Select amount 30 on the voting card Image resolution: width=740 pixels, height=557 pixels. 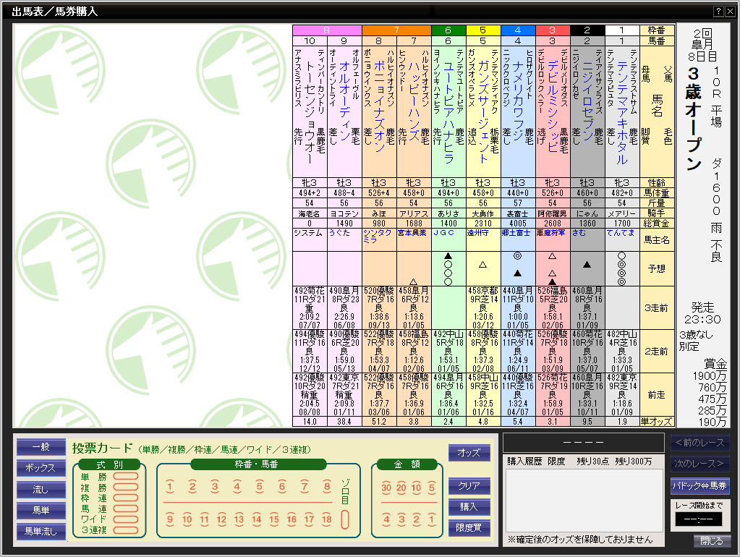386,488
